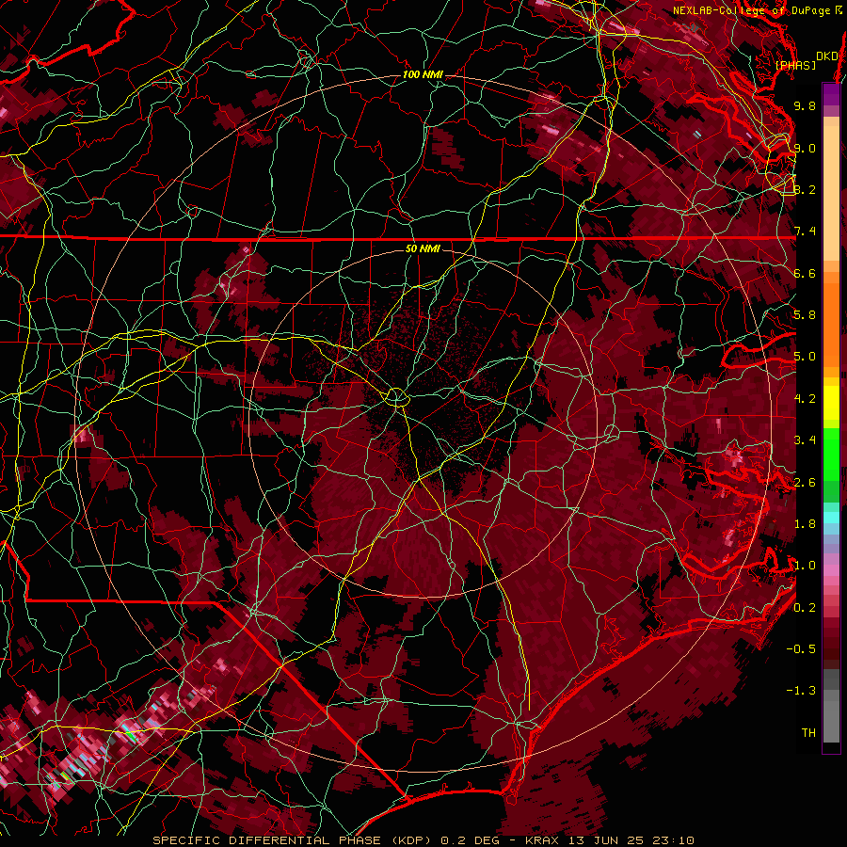Click the 9.8 value on the color scale
Screen dimensions: 847x847
[x=805, y=105]
